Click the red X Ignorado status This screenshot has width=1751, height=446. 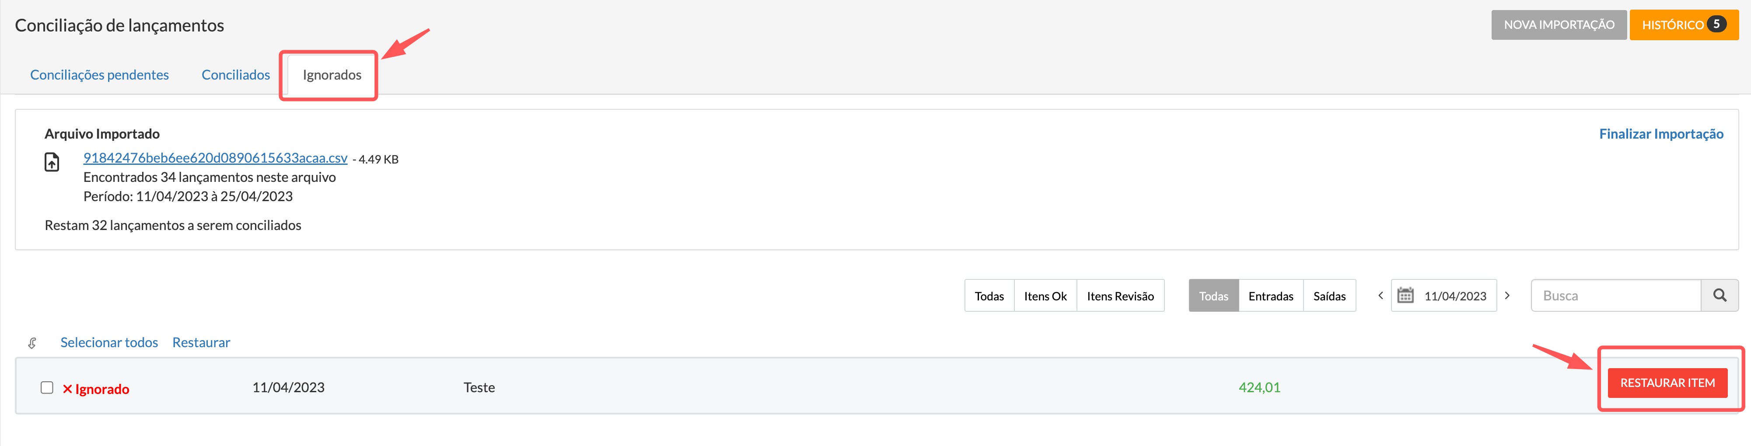pos(96,389)
